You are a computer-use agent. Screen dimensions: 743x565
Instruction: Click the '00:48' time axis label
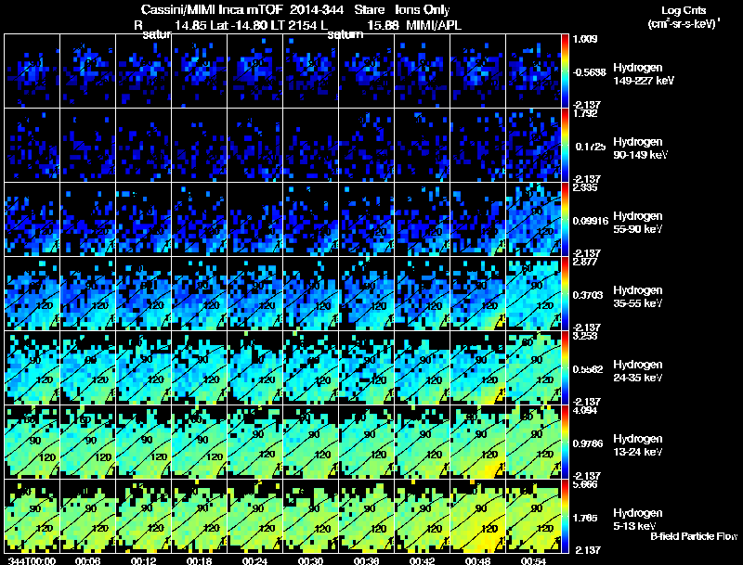[477, 560]
